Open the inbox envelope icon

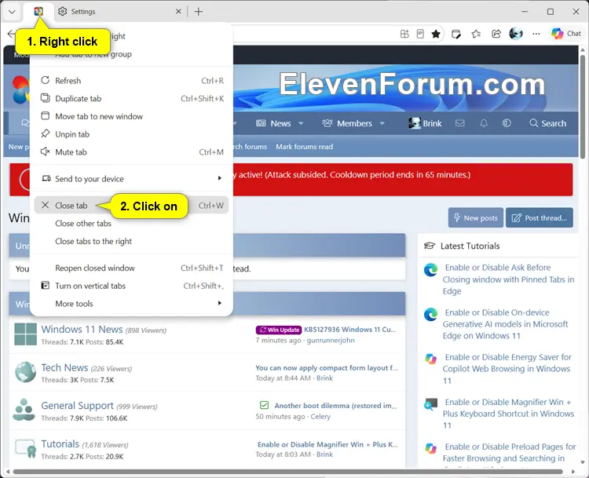tap(459, 123)
